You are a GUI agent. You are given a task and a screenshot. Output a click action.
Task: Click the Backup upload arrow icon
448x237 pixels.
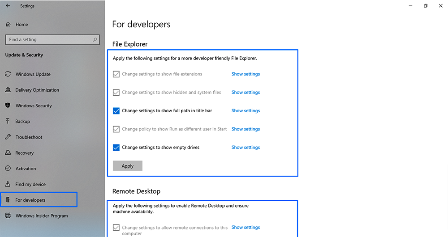coord(8,121)
